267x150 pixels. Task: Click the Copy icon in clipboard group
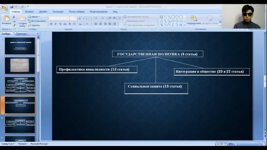click(14, 21)
